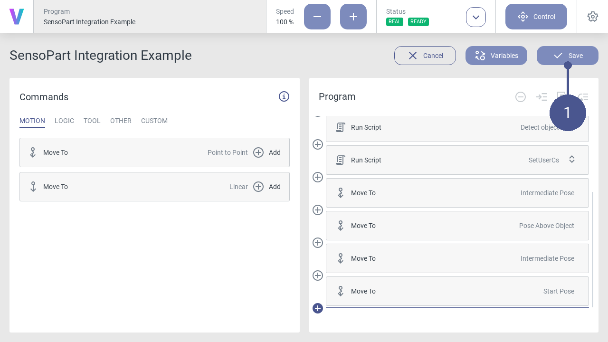Save the program
The image size is (608, 342).
point(567,56)
